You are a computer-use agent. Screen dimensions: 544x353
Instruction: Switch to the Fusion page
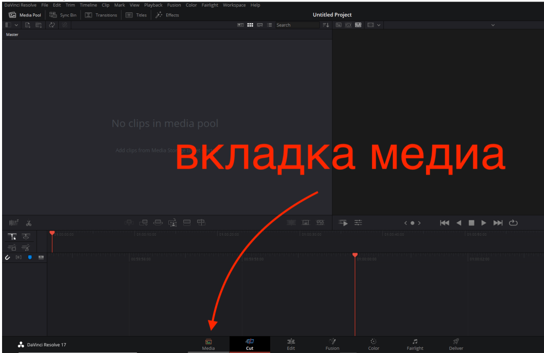(332, 345)
